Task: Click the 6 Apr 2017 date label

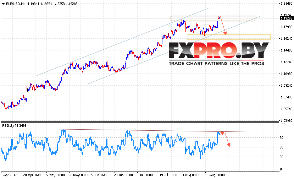Action: point(9,175)
